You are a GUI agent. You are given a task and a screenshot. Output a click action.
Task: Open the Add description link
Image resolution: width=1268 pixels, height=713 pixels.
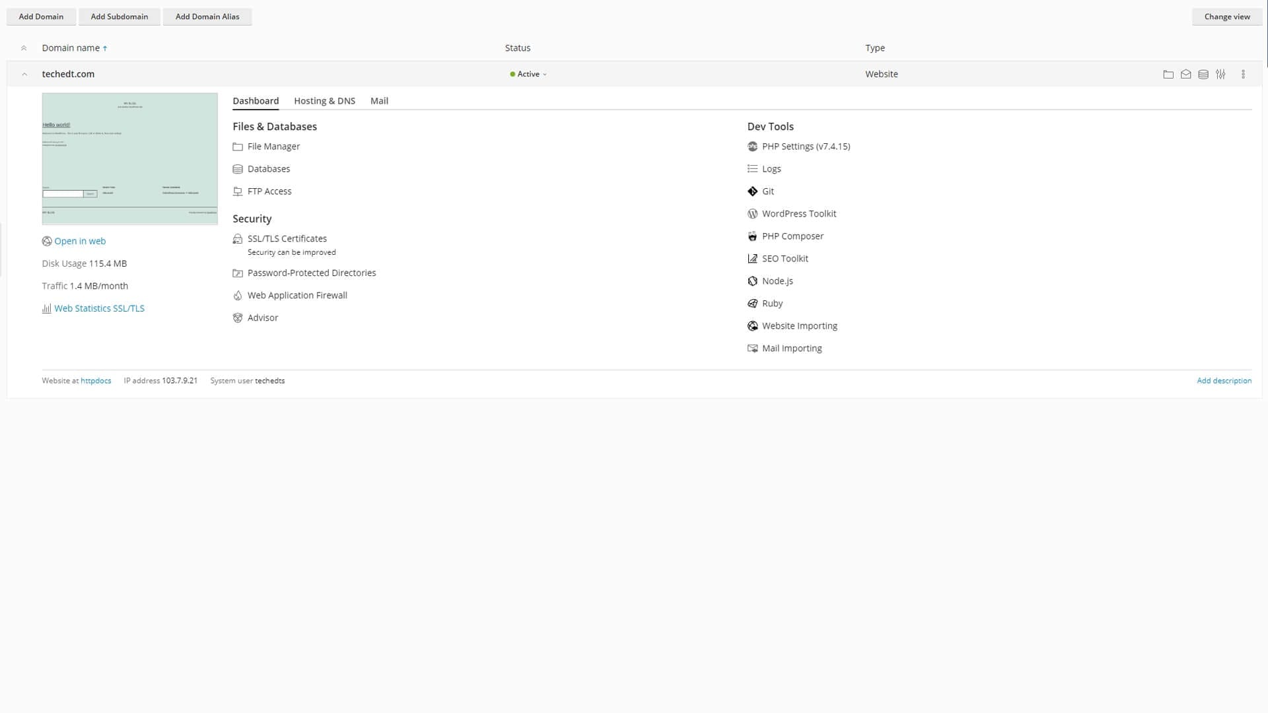1224,381
